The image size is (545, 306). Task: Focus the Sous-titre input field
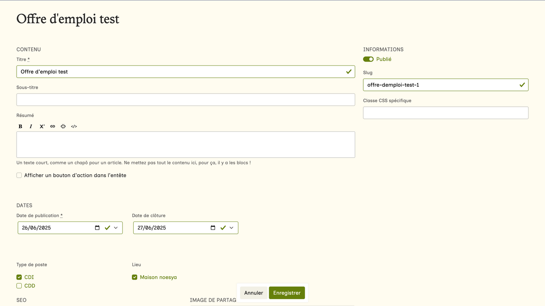point(186,100)
